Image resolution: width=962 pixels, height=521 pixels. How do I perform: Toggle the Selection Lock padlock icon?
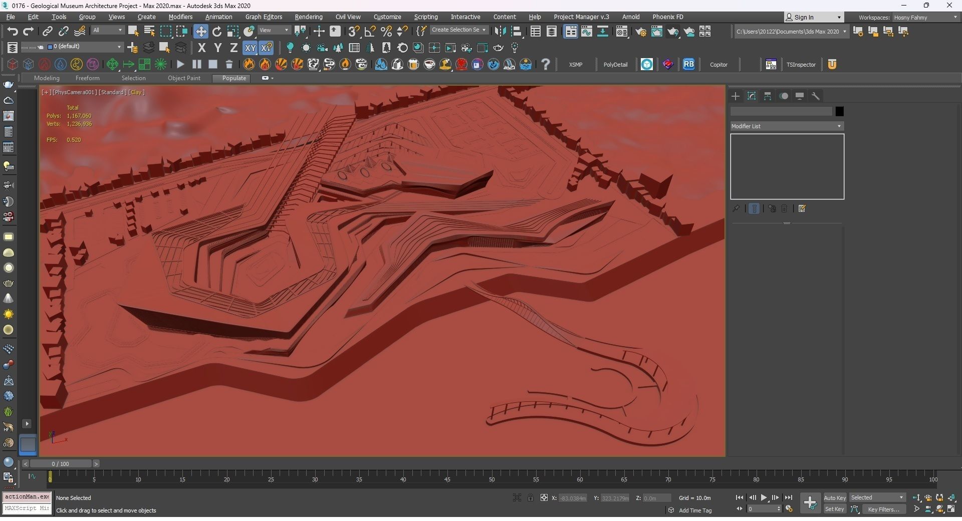click(530, 498)
